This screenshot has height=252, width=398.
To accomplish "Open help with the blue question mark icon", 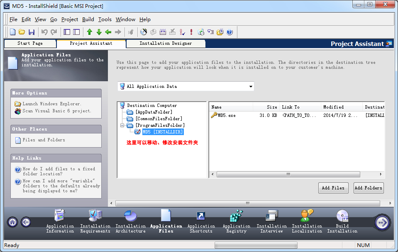I will click(230, 32).
